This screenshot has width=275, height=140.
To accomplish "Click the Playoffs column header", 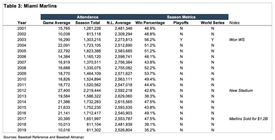I will pyautogui.click(x=181, y=23).
